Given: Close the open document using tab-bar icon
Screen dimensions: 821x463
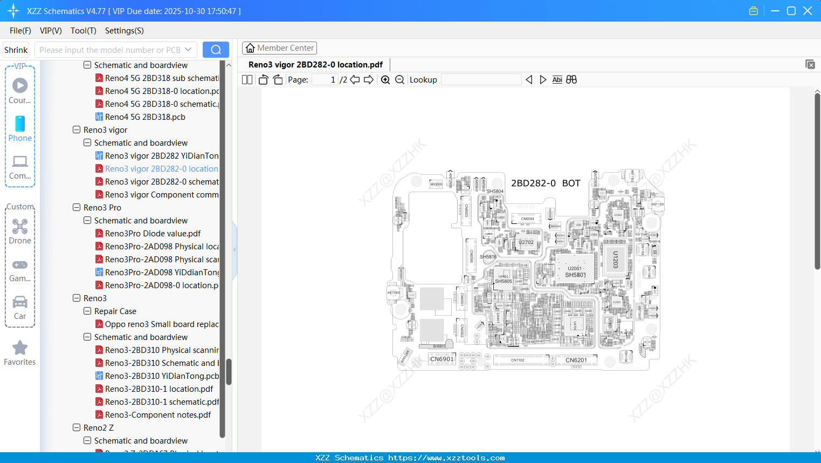Looking at the screenshot, I should pyautogui.click(x=810, y=64).
